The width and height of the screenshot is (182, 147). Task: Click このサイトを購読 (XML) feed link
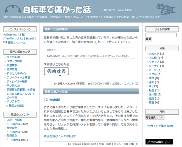160,126
